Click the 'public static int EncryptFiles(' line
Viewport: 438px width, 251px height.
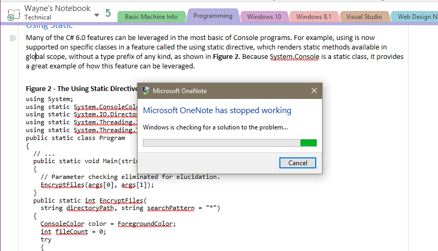click(x=90, y=200)
